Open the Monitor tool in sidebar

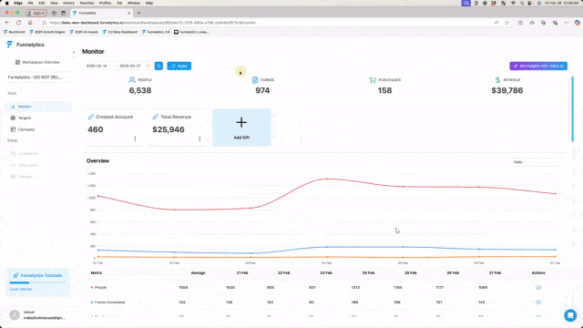(x=38, y=107)
